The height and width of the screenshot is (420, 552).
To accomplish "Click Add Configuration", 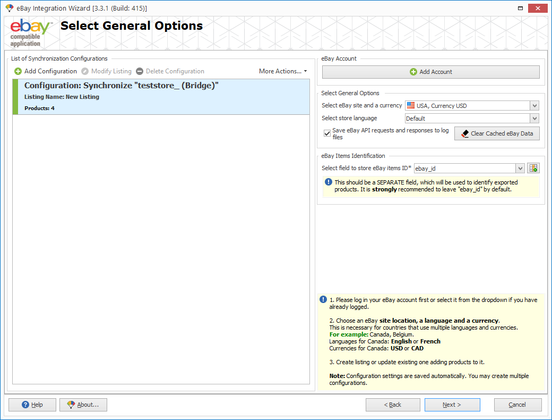I will [46, 71].
